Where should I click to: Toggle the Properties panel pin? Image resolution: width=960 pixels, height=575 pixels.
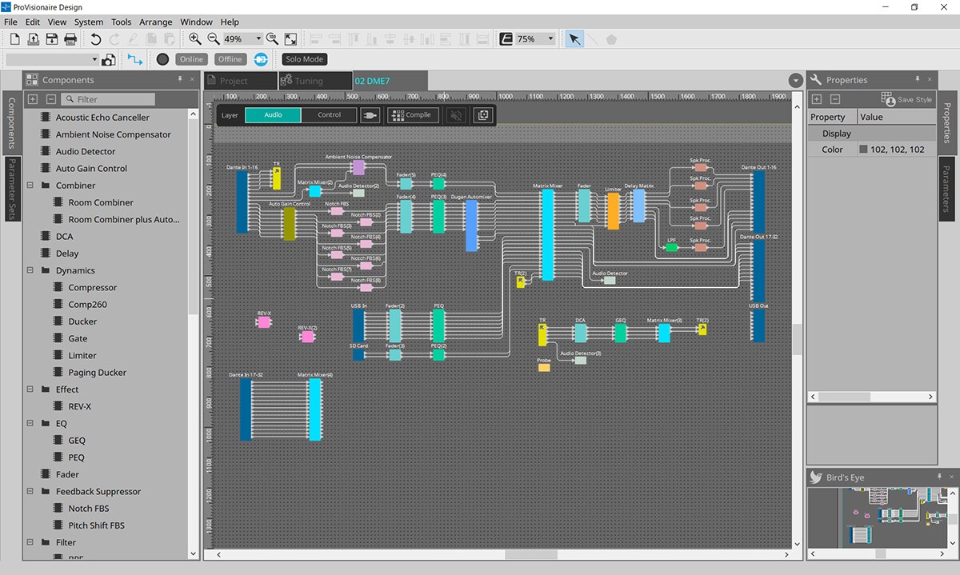tap(917, 79)
